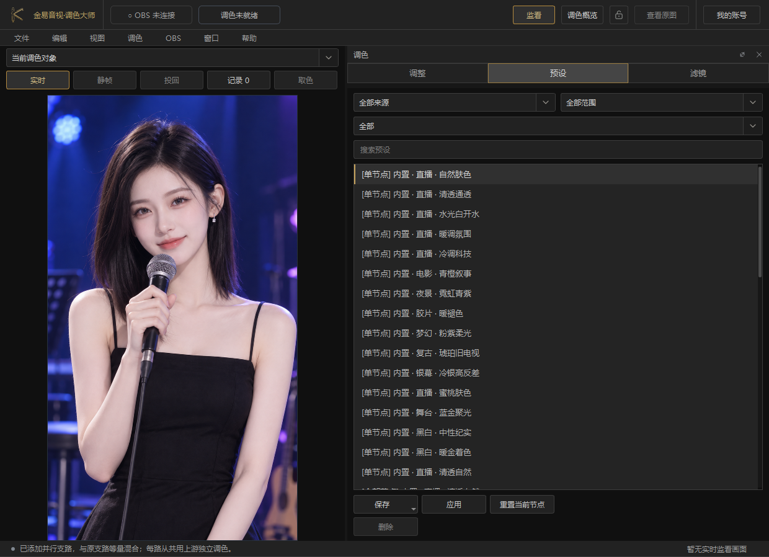This screenshot has height=557, width=769.
Task: Open the 帮助 menu
Action: tap(249, 38)
